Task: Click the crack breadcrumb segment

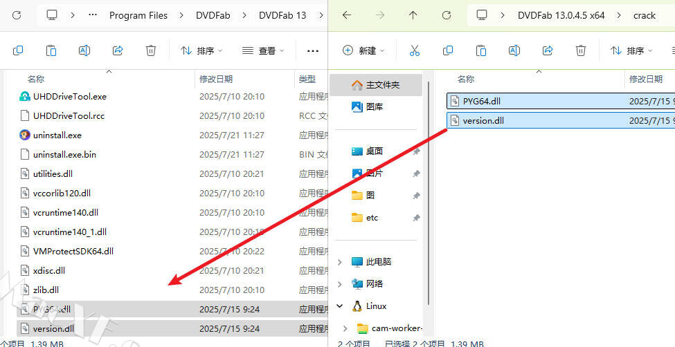Action: tap(645, 15)
